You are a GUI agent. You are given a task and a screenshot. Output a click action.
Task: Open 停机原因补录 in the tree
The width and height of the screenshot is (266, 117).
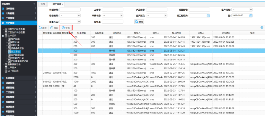(x=17, y=58)
